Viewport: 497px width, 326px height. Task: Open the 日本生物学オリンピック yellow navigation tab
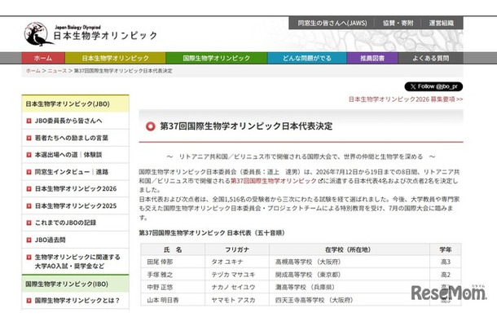116,58
